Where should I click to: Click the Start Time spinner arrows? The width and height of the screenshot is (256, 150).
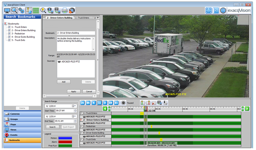pos(75,111)
